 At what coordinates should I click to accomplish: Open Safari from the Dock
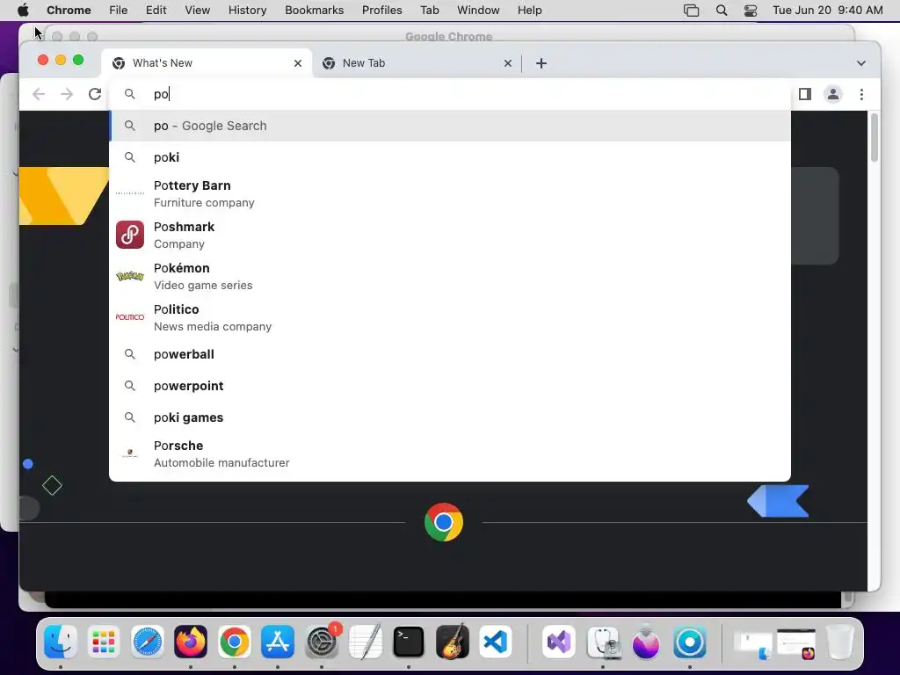click(148, 642)
